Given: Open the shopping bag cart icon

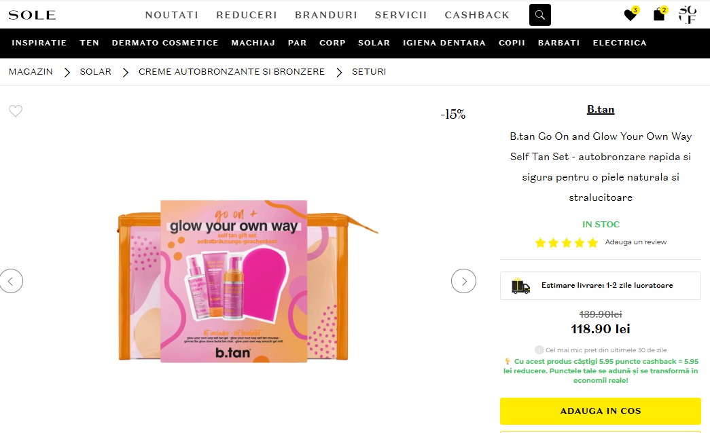Looking at the screenshot, I should point(659,15).
